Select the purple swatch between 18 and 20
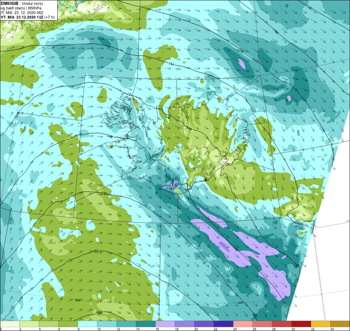 click(x=184, y=324)
